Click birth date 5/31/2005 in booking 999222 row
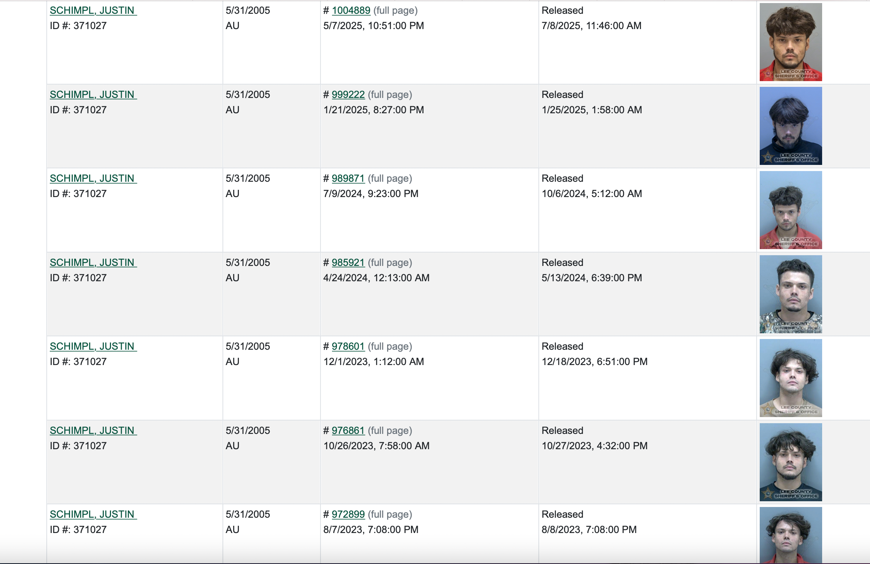870x564 pixels. (x=248, y=95)
